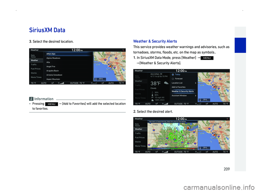Tap right airflow mode icon in resort list screen
259x192 pixels.
pyautogui.click(x=103, y=83)
